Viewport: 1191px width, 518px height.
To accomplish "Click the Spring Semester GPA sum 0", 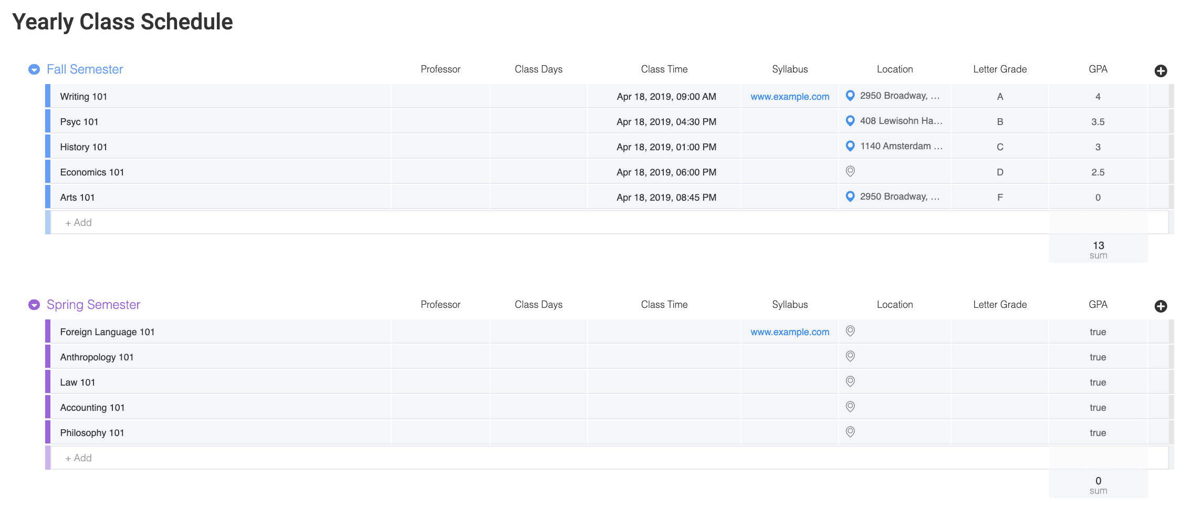I will tap(1099, 481).
